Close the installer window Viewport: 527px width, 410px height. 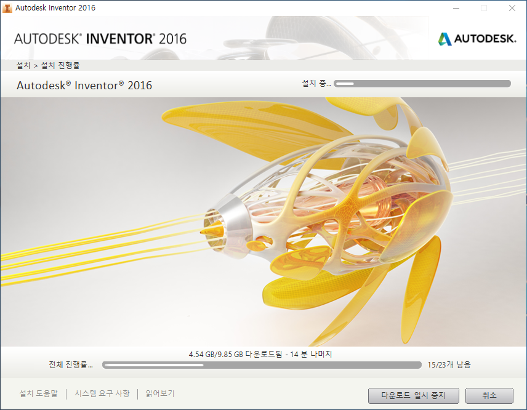[512, 8]
